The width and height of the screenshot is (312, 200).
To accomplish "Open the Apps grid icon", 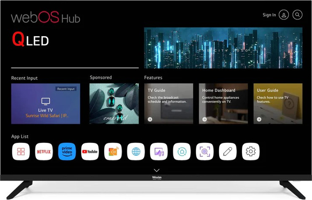I will pos(21,151).
